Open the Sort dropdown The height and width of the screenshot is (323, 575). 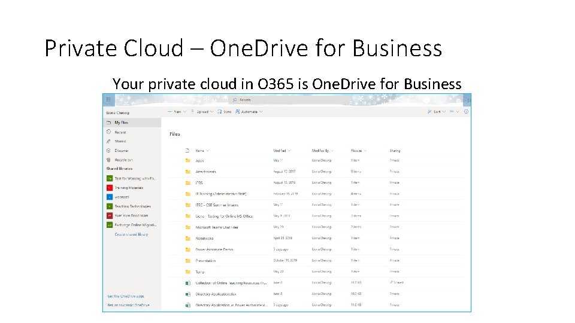coord(437,112)
